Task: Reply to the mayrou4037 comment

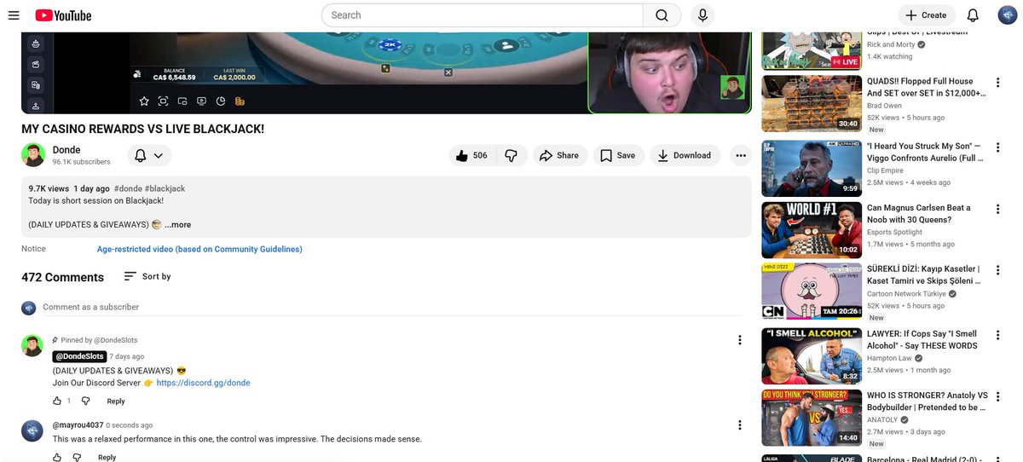Action: point(107,457)
